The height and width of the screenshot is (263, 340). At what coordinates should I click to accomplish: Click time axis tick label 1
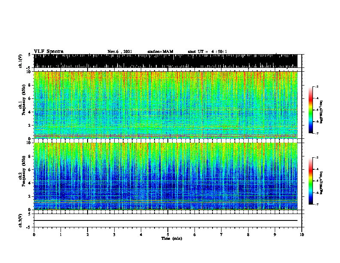61,235
